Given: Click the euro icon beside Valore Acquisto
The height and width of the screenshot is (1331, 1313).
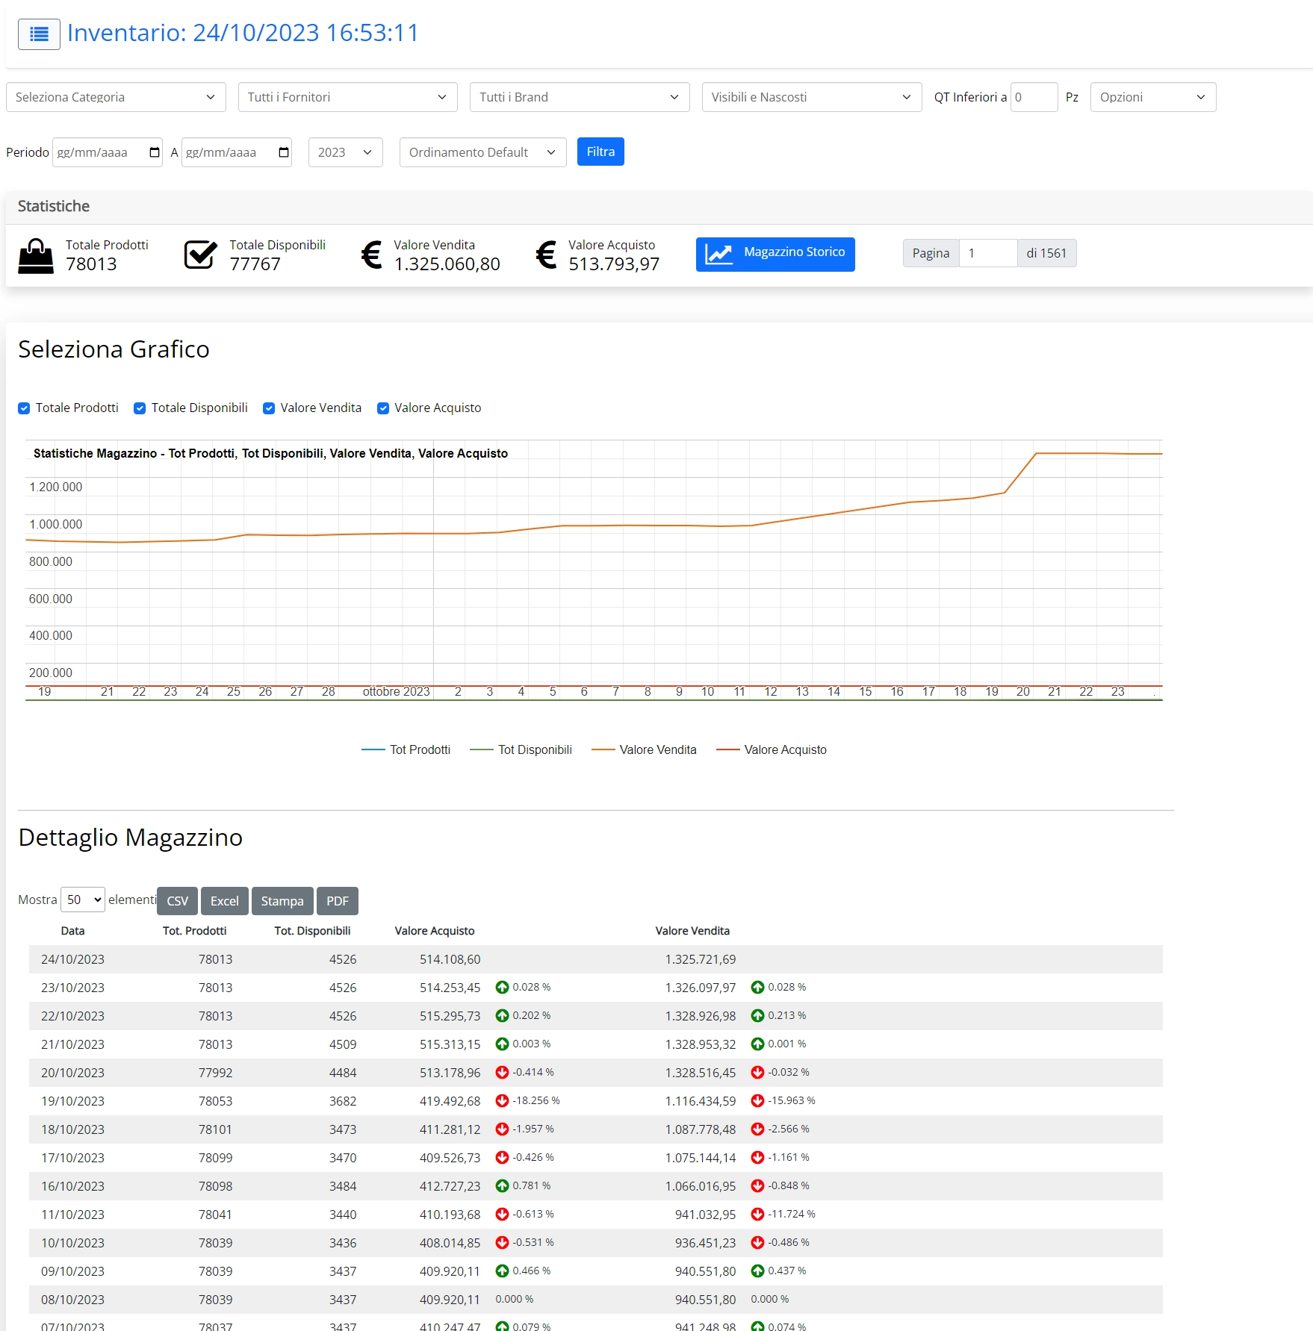Looking at the screenshot, I should coord(546,255).
